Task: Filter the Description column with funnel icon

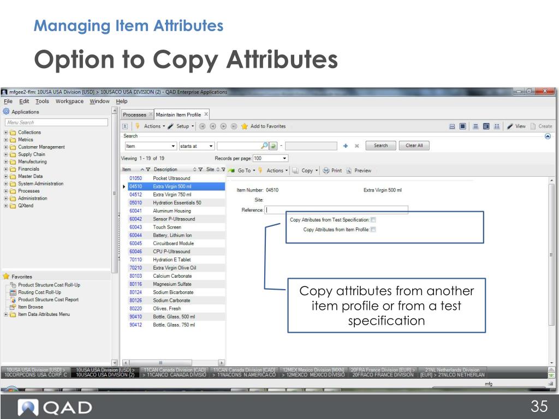Action: click(x=200, y=170)
